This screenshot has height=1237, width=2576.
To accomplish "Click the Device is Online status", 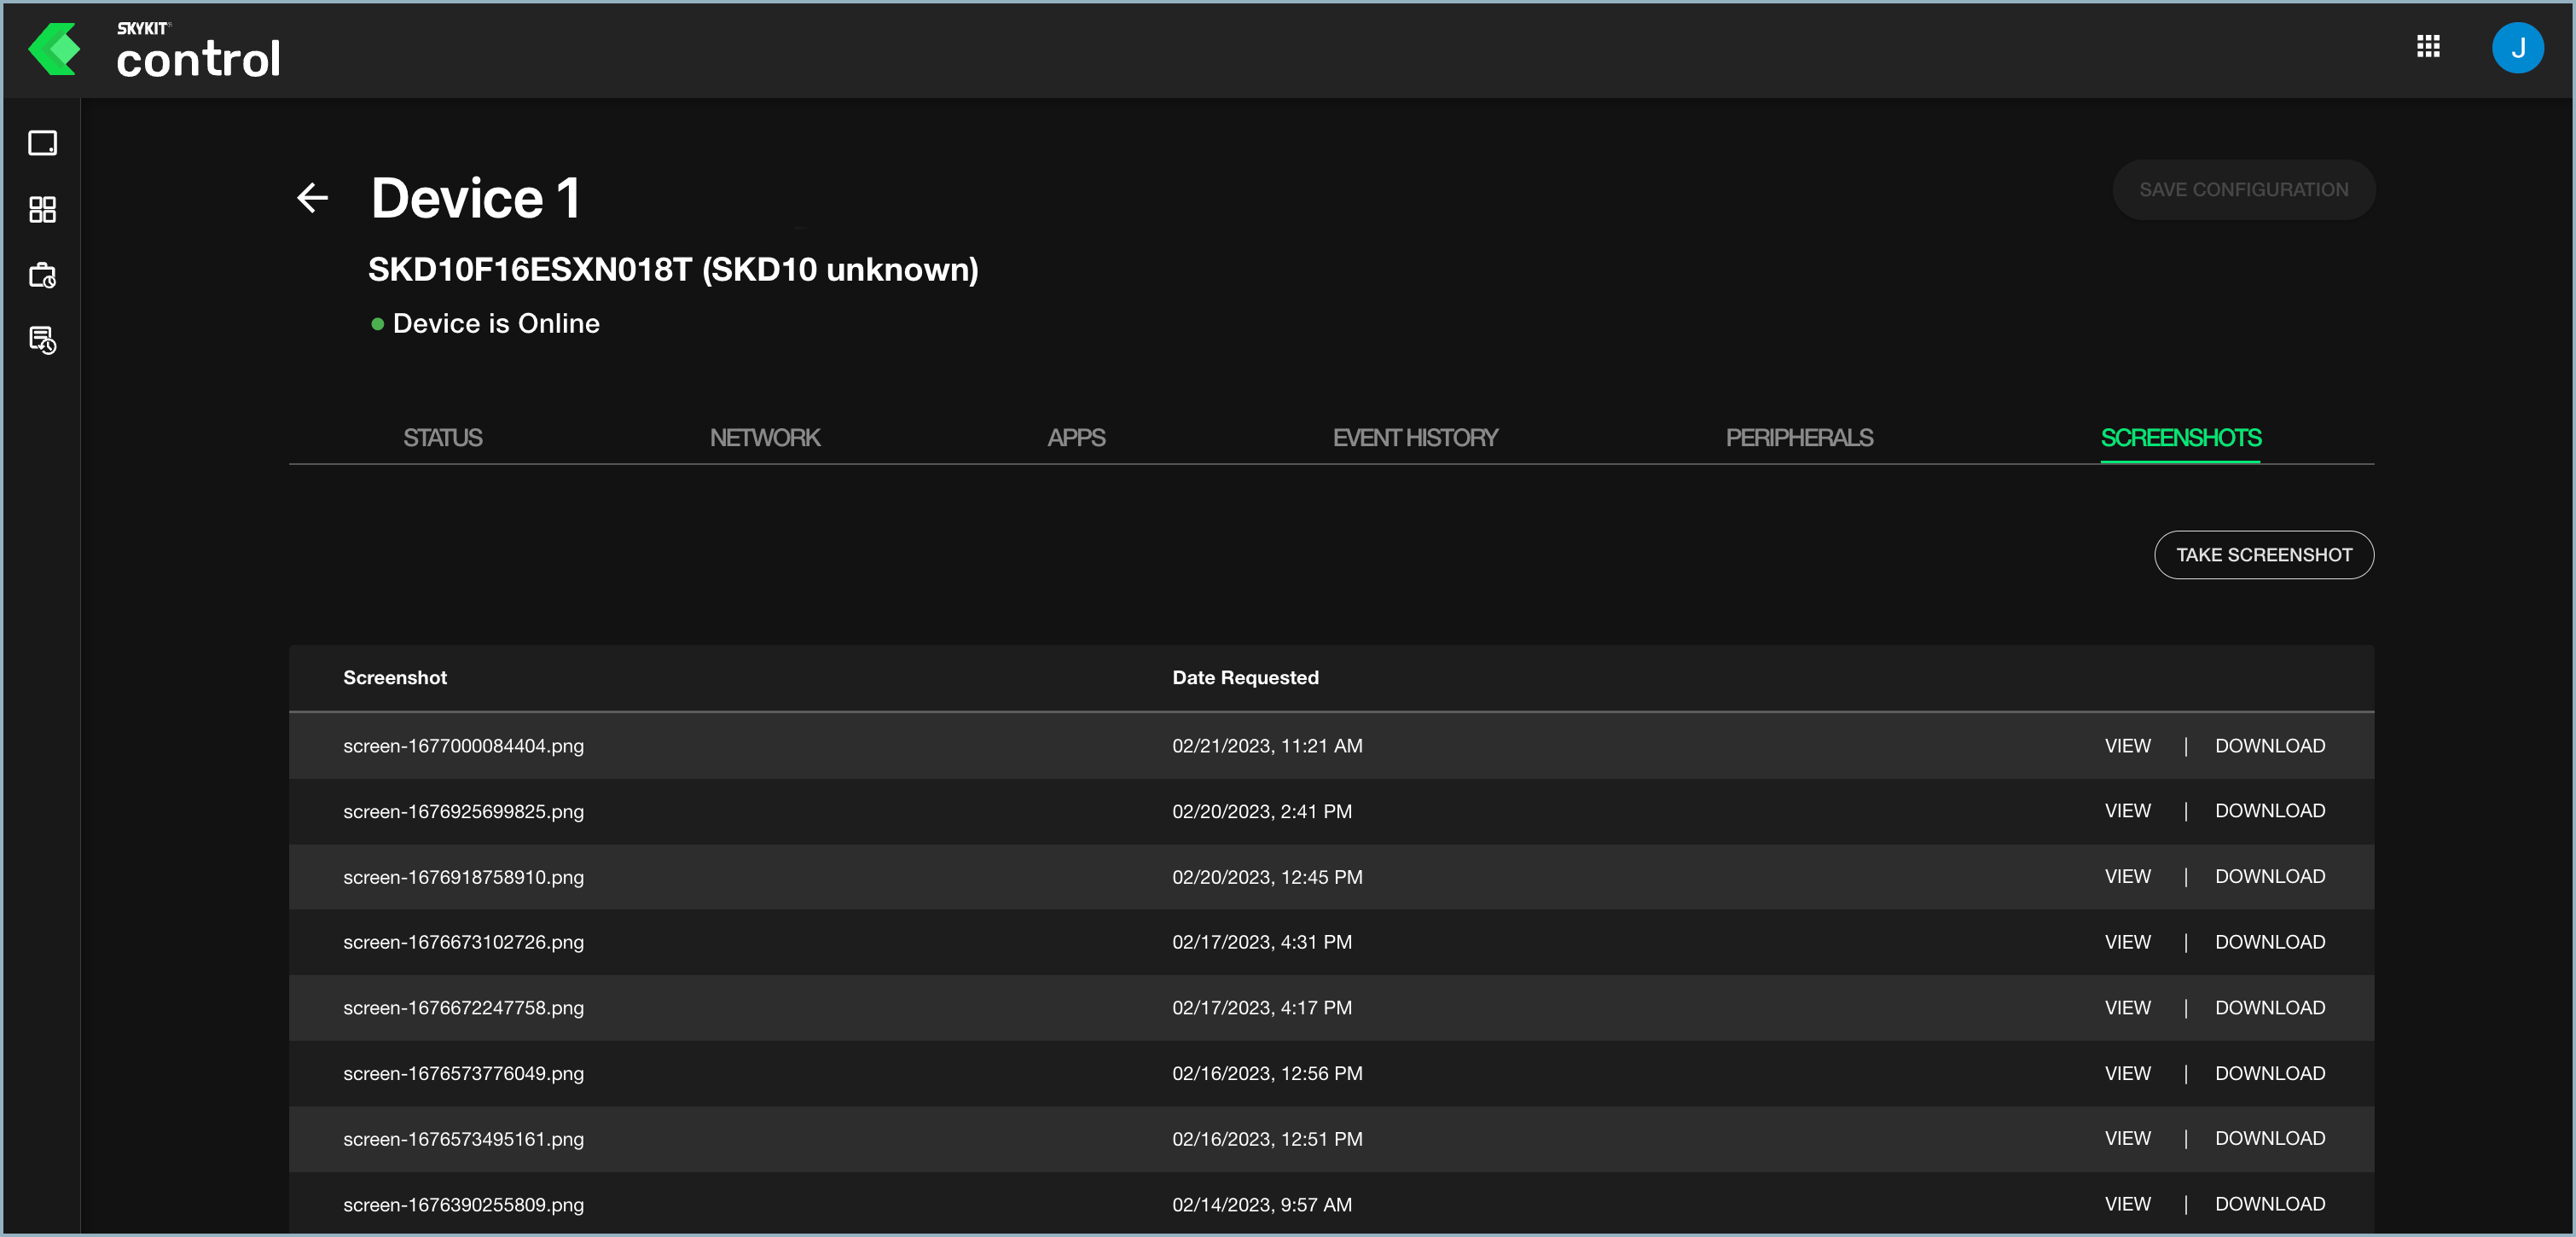I will click(485, 323).
